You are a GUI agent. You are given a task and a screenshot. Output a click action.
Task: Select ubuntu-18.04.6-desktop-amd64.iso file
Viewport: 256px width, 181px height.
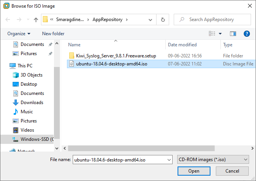click(112, 64)
